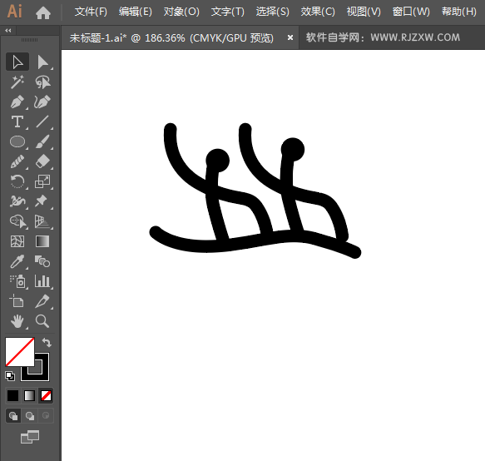The height and width of the screenshot is (461, 485).
Task: Close the 未标题-1.ai document tab
Action: pyautogui.click(x=290, y=37)
